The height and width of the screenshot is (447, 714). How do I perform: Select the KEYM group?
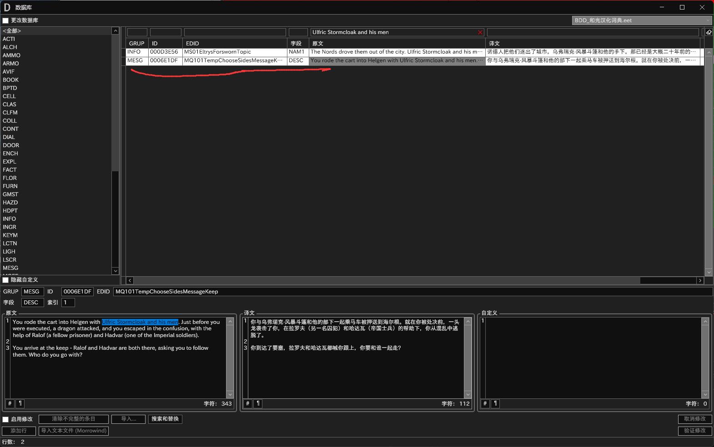click(56, 235)
